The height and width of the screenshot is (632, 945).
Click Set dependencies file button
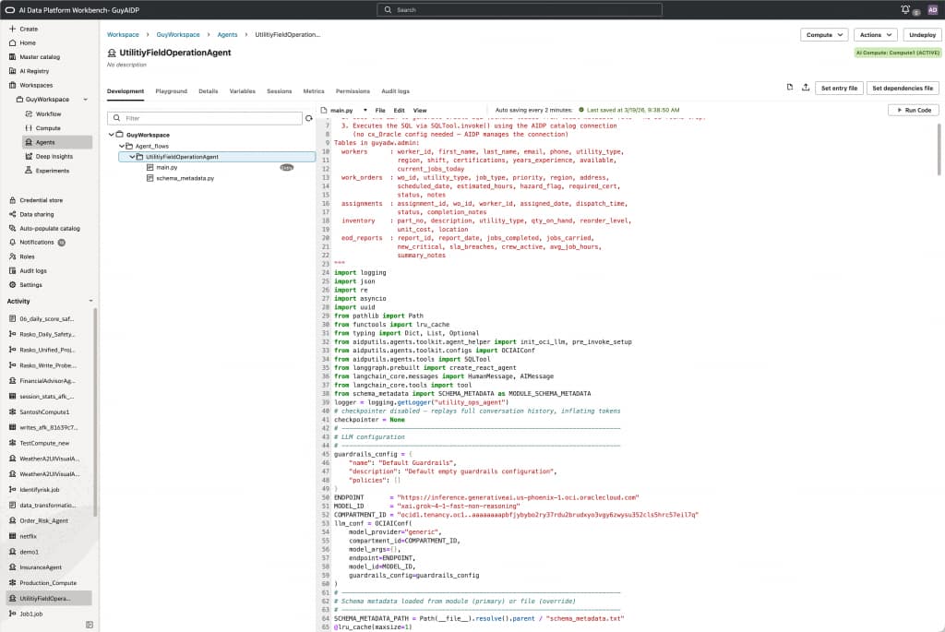click(x=903, y=88)
